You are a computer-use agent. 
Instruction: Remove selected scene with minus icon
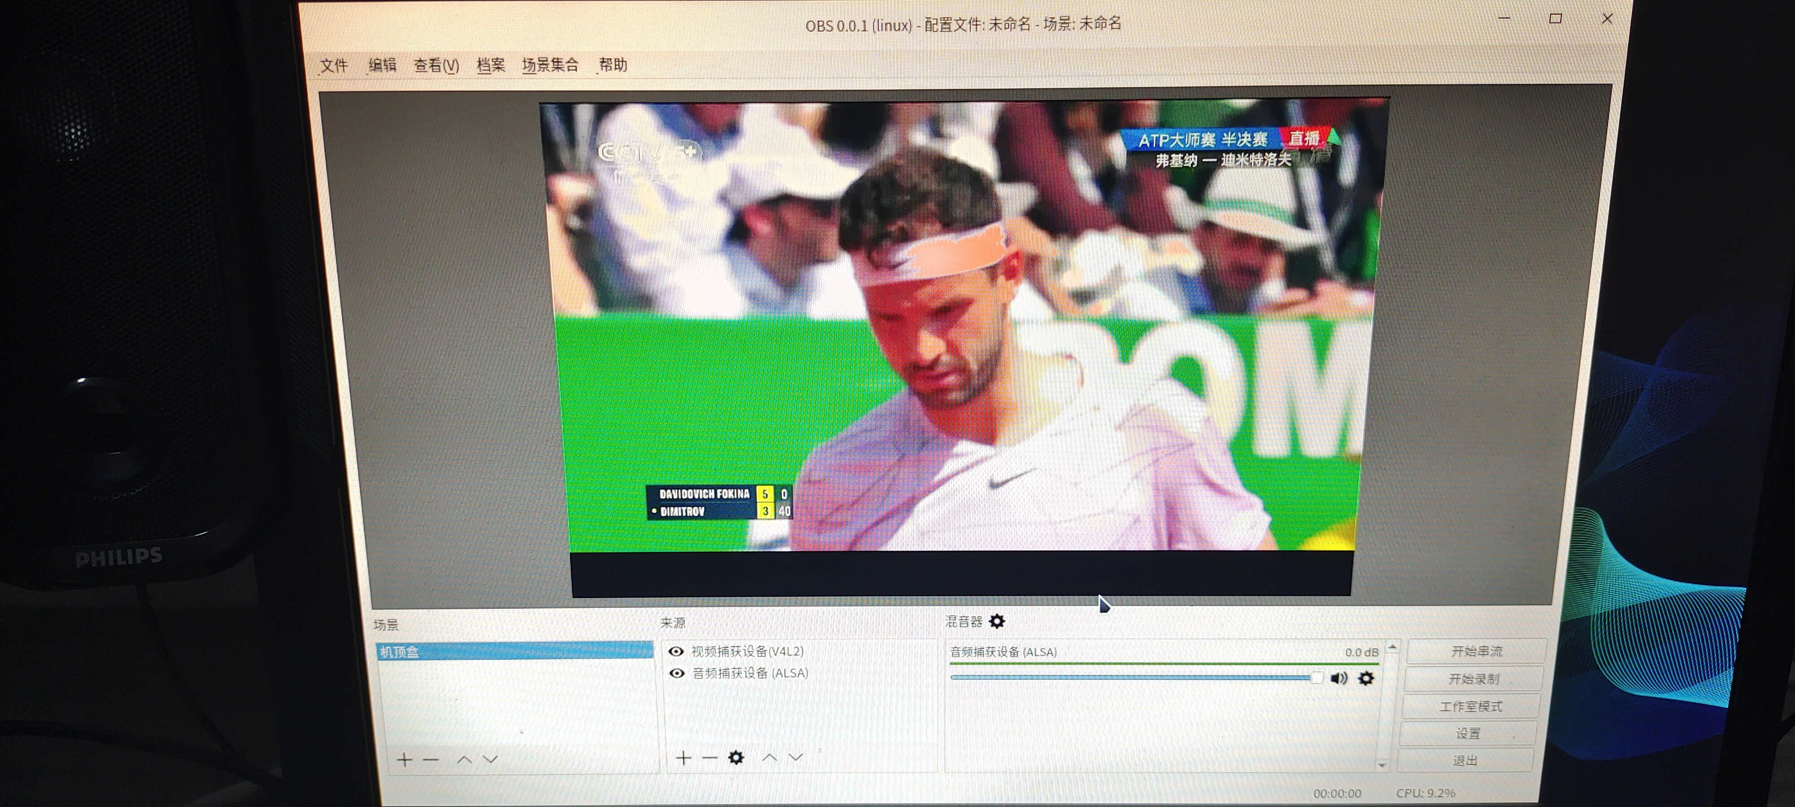point(431,759)
